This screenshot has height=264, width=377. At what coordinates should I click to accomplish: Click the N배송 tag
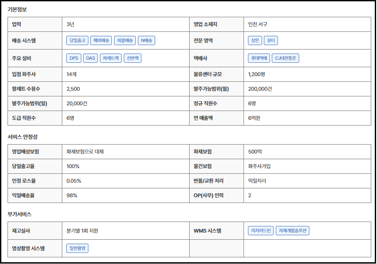tap(146, 41)
